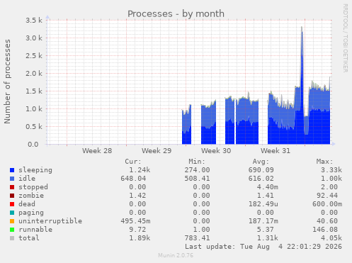Image resolution: width=352 pixels, height=263 pixels.
Task: Click the 'Number of processes' axis label
Action: click(8, 82)
